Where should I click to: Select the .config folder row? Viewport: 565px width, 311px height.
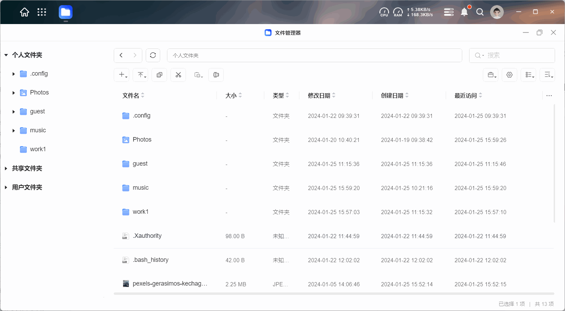(333, 116)
